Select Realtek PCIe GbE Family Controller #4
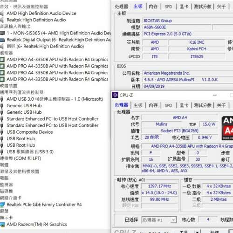Image resolution: width=233 pixels, height=233 pixels. point(44,205)
